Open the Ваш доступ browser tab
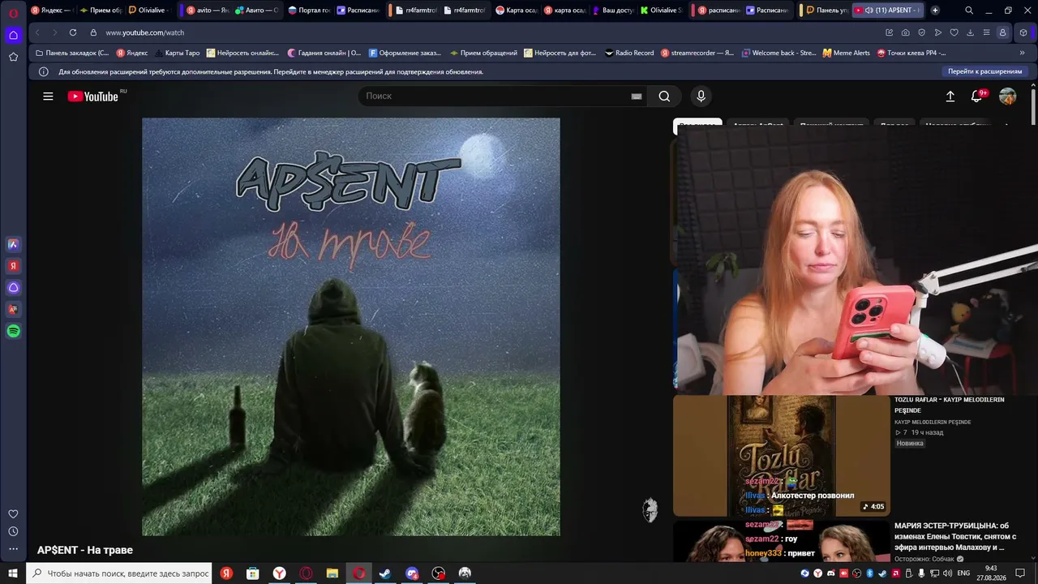Screen dimensions: 1038x584 coord(613,11)
